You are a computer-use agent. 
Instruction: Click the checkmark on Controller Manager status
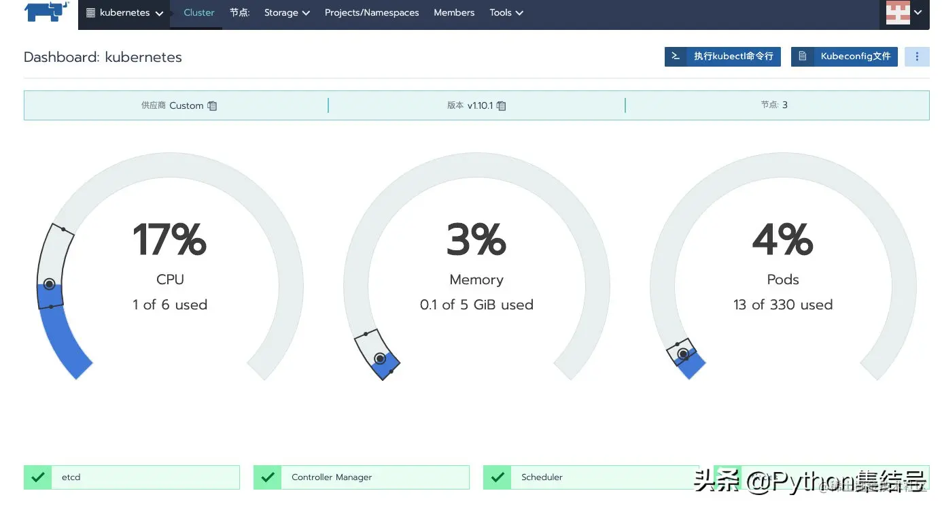coord(267,477)
